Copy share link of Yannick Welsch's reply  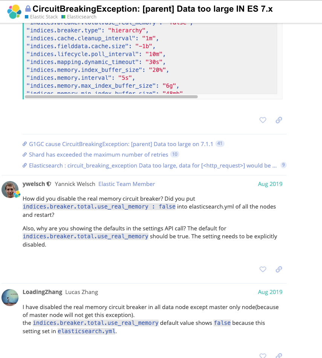pos(279,269)
